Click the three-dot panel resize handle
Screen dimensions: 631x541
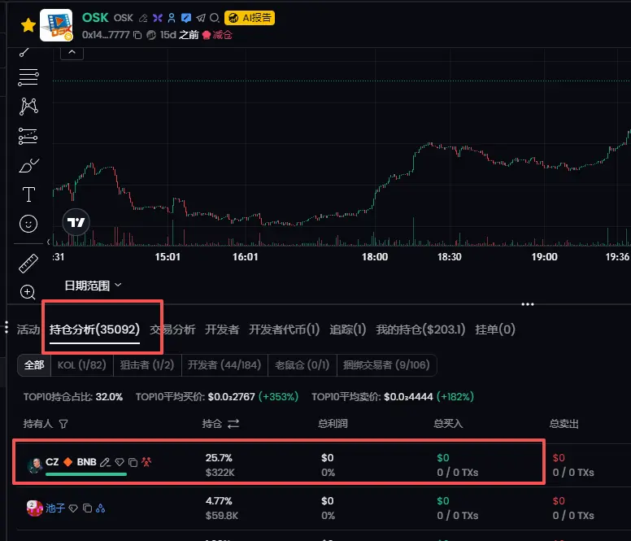point(528,304)
